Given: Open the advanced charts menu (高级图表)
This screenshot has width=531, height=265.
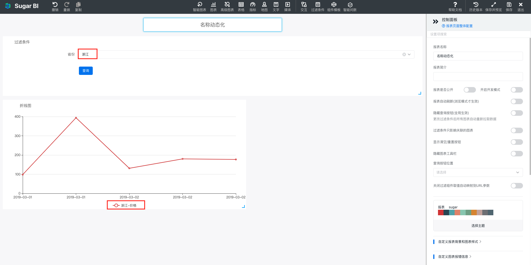Looking at the screenshot, I should tap(227, 7).
